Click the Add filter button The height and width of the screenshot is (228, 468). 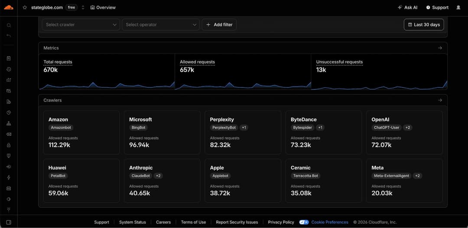tap(219, 24)
